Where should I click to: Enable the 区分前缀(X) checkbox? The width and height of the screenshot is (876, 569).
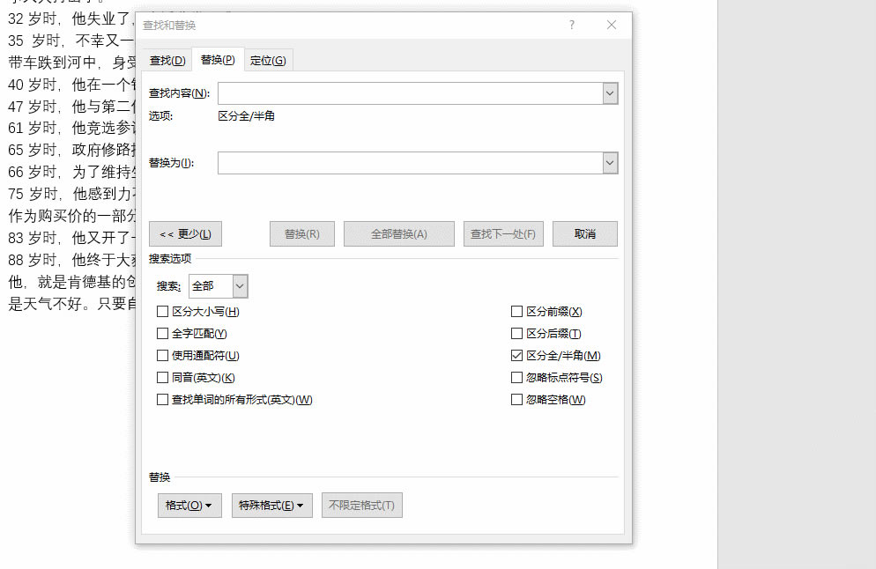coord(516,312)
